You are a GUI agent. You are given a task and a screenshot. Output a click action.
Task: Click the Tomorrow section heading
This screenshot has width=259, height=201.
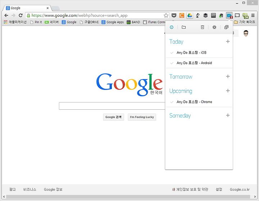pyautogui.click(x=181, y=77)
